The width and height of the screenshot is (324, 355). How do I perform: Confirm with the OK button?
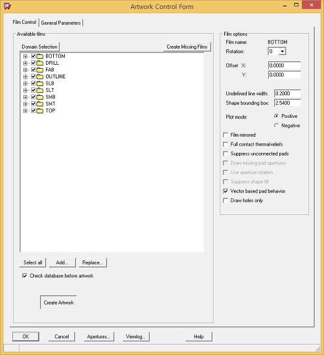coord(25,337)
